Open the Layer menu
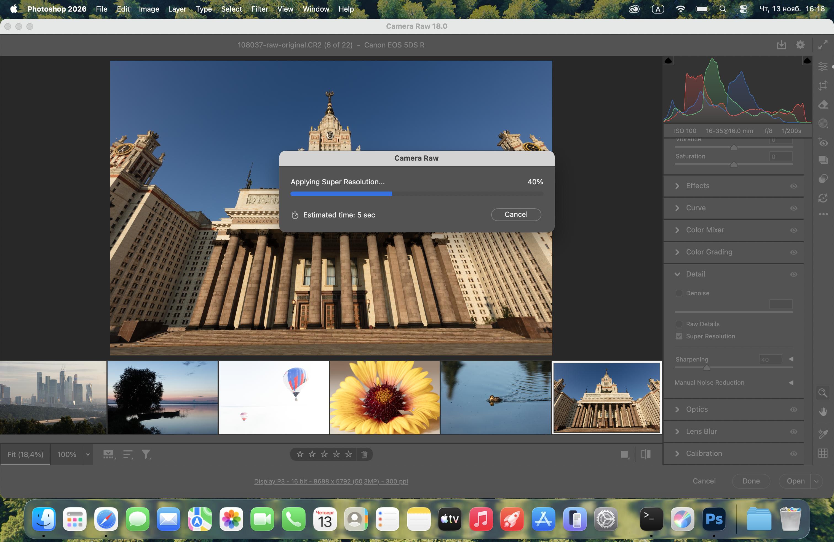Viewport: 834px width, 542px height. (177, 9)
